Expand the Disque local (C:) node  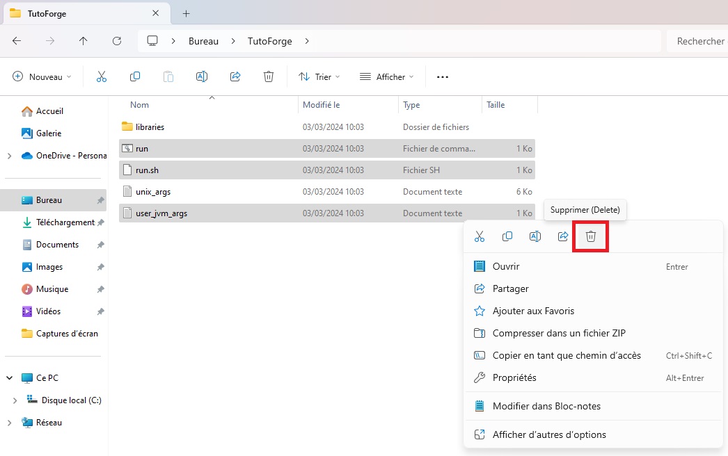coord(15,400)
